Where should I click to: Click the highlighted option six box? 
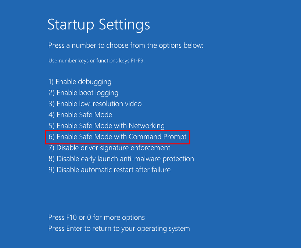[118, 136]
